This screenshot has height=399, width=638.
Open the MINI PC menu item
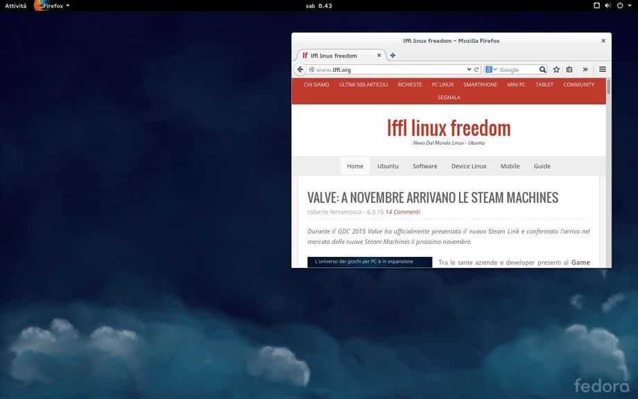tap(517, 85)
